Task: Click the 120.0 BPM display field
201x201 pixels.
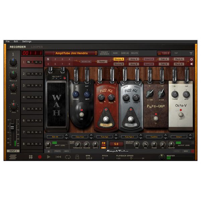Action: (164, 53)
